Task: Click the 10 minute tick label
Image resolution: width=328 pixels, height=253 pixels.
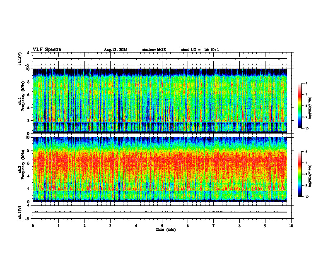Action: point(291,226)
